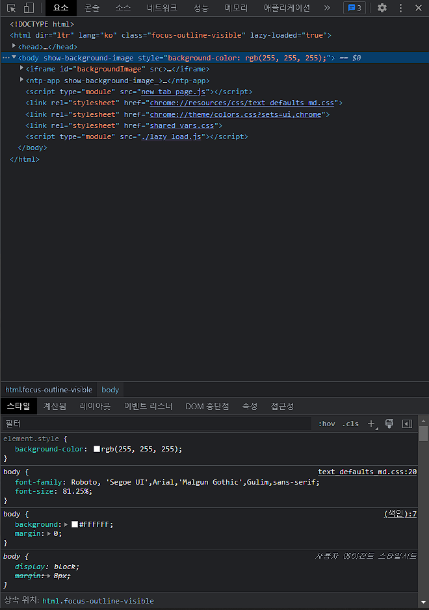Viewport: 429px width, 610px height.
Task: Open the 레이아웃 pane tab
Action: click(x=95, y=406)
